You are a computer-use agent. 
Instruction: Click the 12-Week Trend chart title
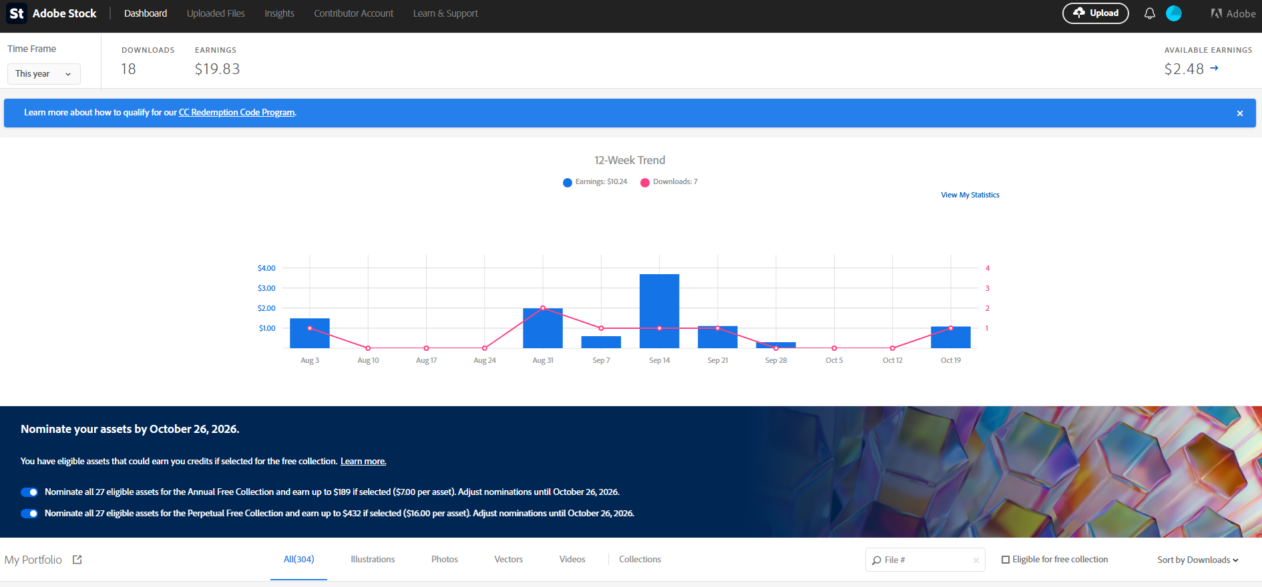630,160
